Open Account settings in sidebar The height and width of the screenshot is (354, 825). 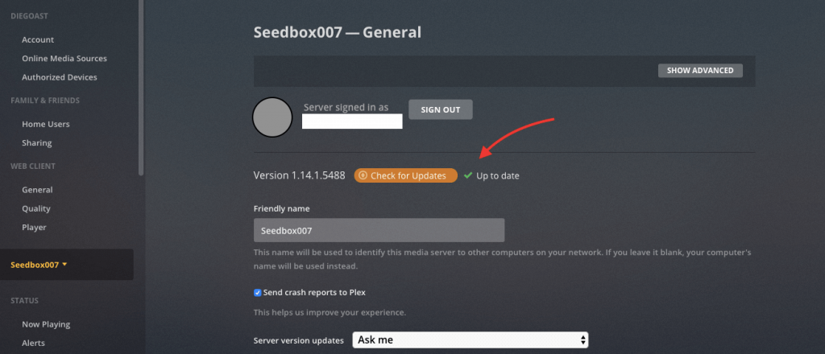[x=38, y=39]
